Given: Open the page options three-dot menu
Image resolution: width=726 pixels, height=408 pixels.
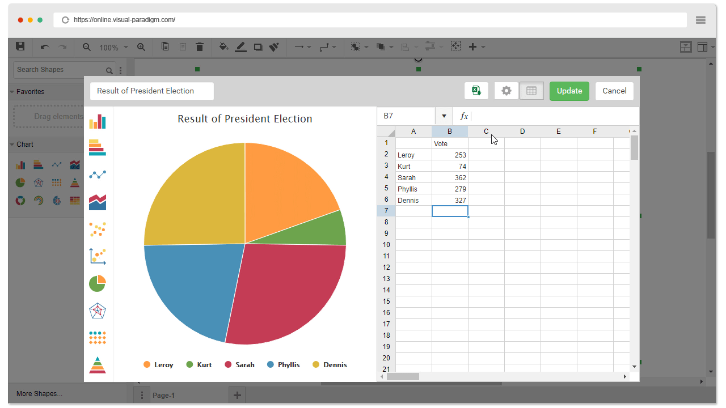Looking at the screenshot, I should [x=141, y=396].
